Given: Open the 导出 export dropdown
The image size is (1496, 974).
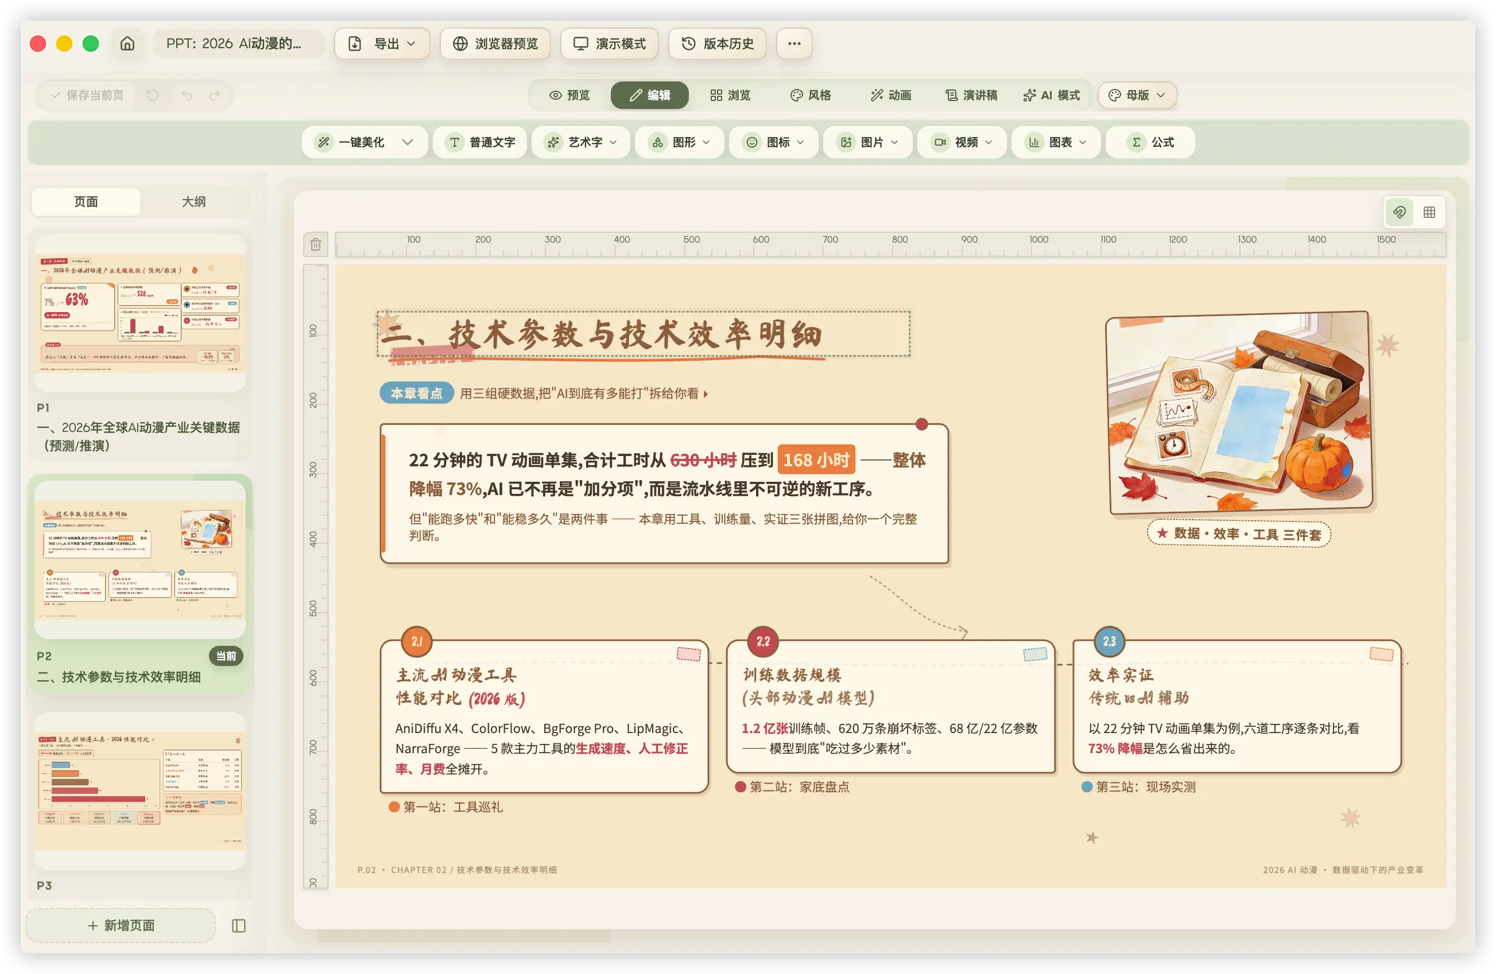Looking at the screenshot, I should pos(382,44).
